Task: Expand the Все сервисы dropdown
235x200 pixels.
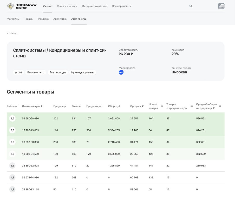Action: [x=122, y=6]
